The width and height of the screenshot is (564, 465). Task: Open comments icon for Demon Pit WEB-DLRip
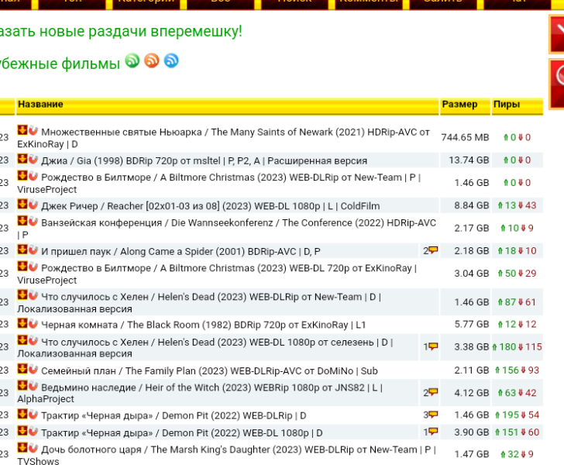pyautogui.click(x=433, y=415)
